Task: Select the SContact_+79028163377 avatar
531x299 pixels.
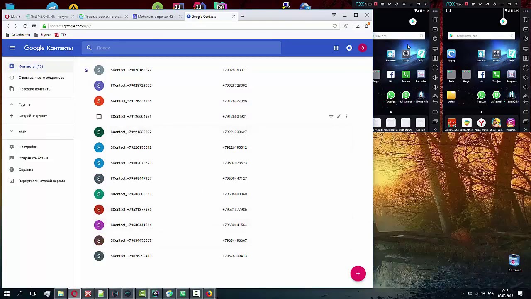Action: [99, 70]
